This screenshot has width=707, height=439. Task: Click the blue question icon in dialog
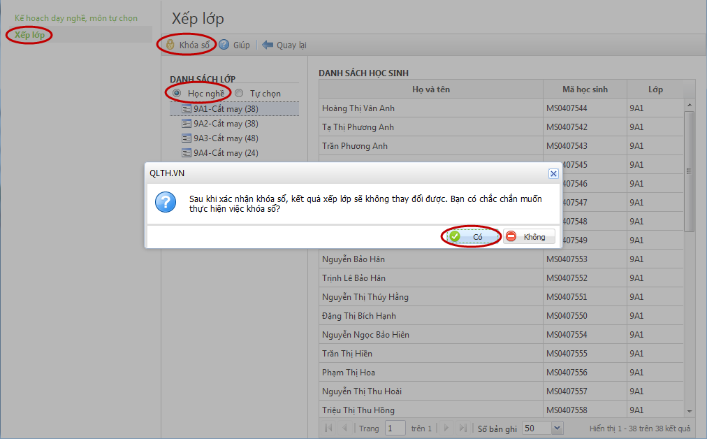coord(166,202)
